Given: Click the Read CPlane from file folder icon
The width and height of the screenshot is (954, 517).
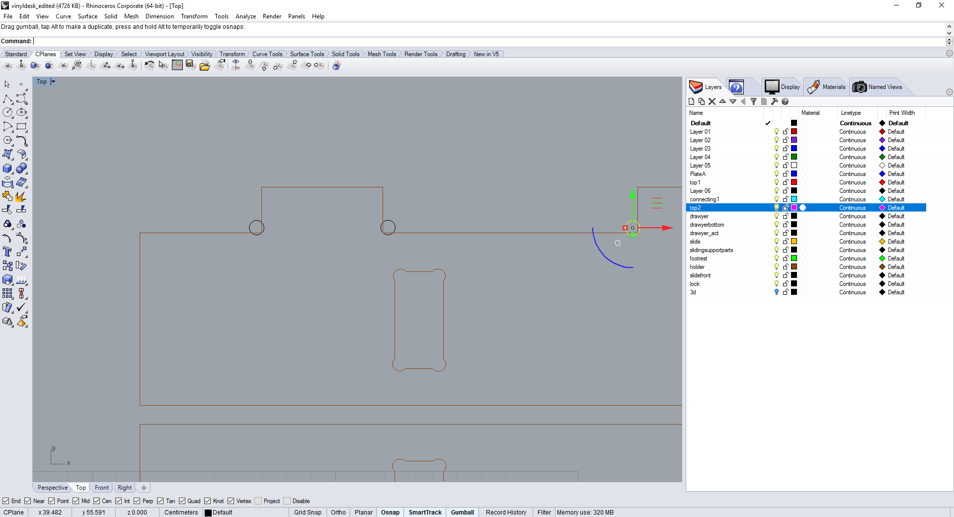Looking at the screenshot, I should (205, 65).
